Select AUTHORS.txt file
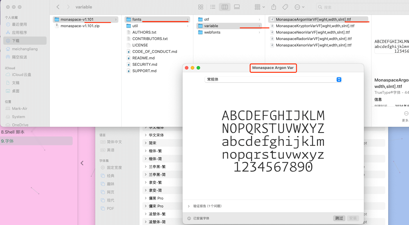The image size is (409, 225). coord(157,32)
